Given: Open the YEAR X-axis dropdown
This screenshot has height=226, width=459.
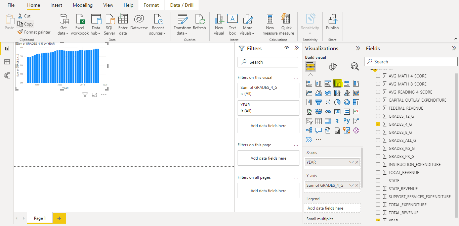Looking at the screenshot, I should click(x=351, y=162).
